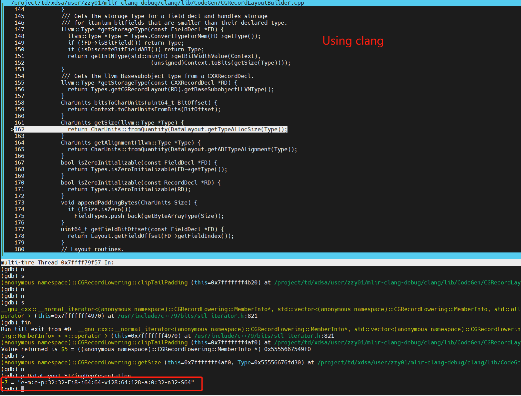Click the MemberInfo pointer address 0x5555667549f0

[287, 349]
